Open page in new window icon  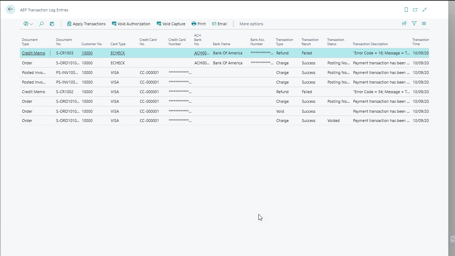pos(415,10)
